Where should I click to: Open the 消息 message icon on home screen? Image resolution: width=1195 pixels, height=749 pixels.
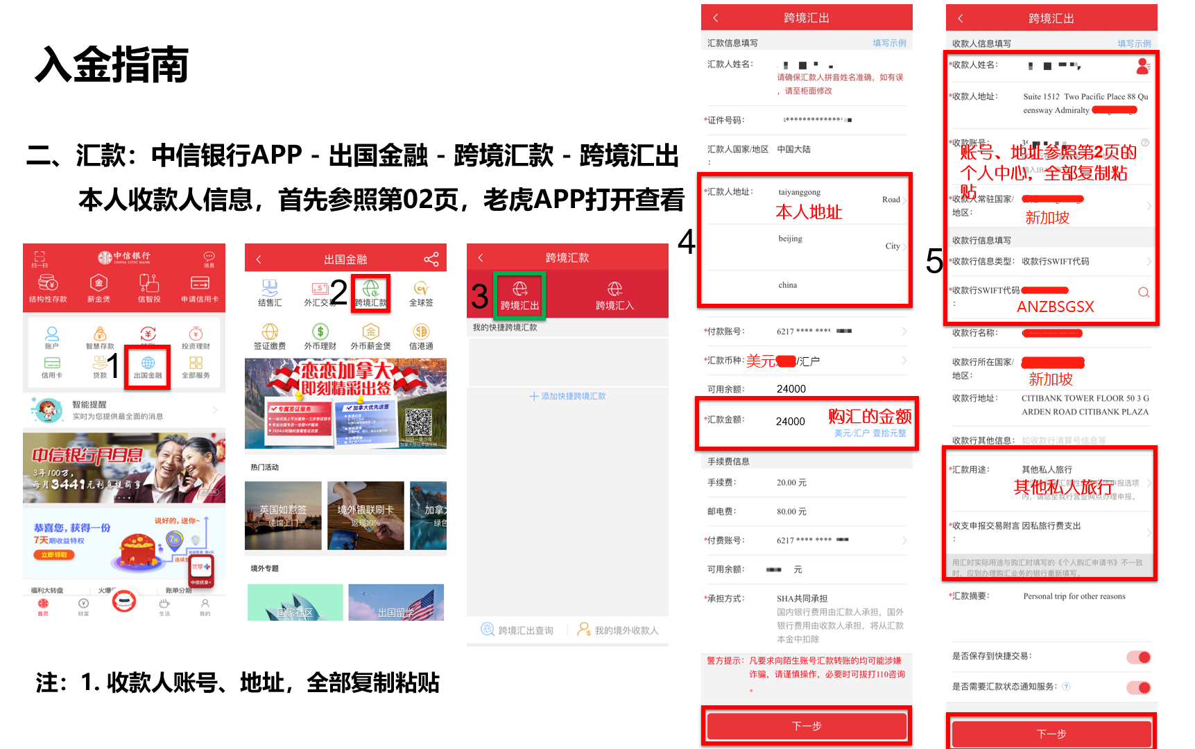click(209, 259)
